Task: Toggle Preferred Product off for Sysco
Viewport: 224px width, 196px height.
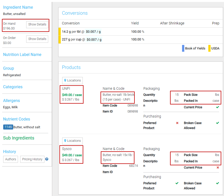Action: [x=177, y=183]
